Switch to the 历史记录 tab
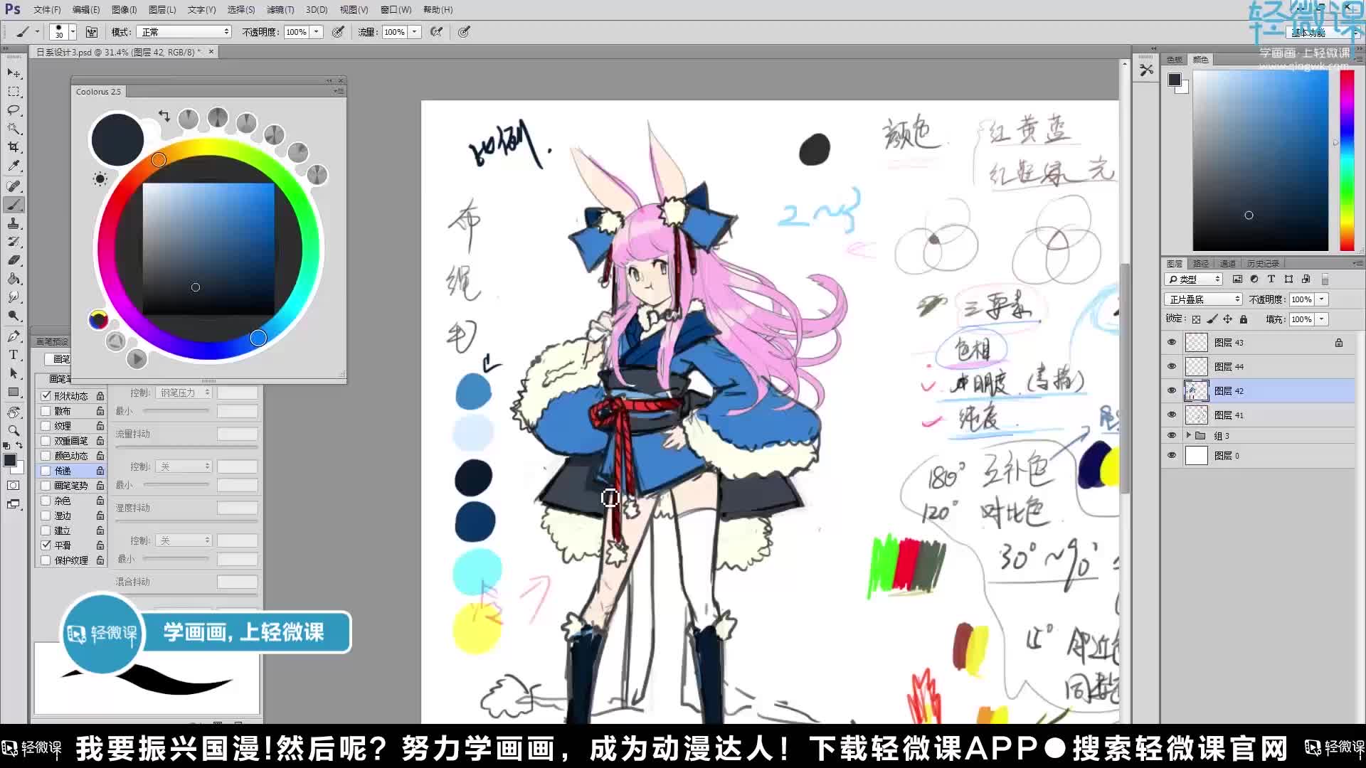The height and width of the screenshot is (768, 1366). [1263, 264]
